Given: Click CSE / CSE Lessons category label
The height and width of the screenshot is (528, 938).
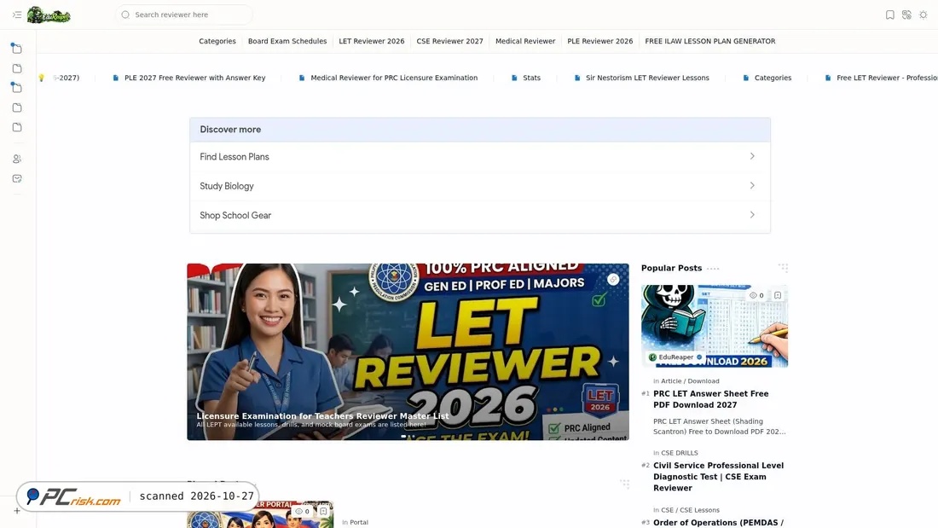Looking at the screenshot, I should click(x=691, y=510).
